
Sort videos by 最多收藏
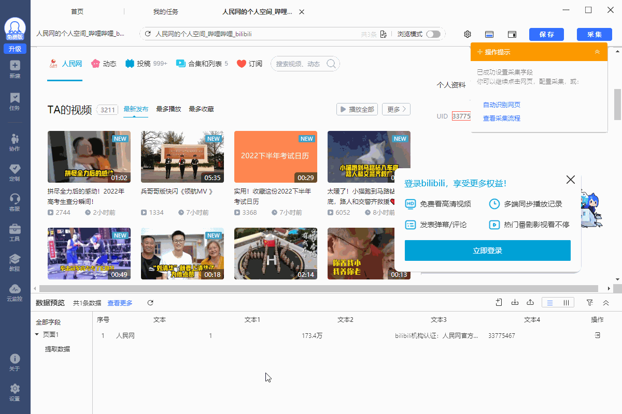(201, 109)
